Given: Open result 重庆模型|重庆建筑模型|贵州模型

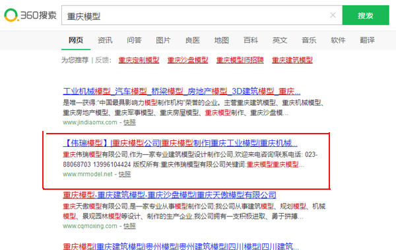Looking at the screenshot, I should point(181,246).
